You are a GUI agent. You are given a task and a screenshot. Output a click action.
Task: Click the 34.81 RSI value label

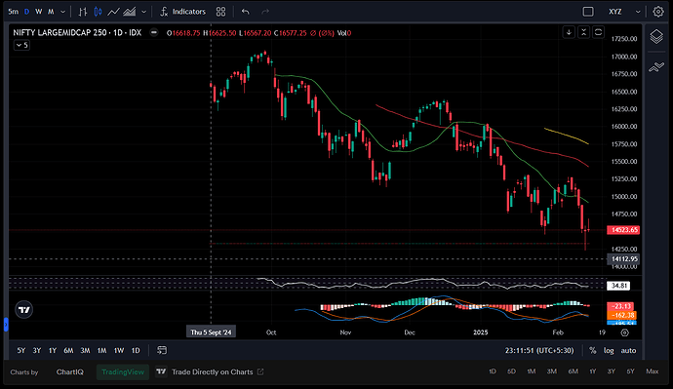tap(618, 286)
